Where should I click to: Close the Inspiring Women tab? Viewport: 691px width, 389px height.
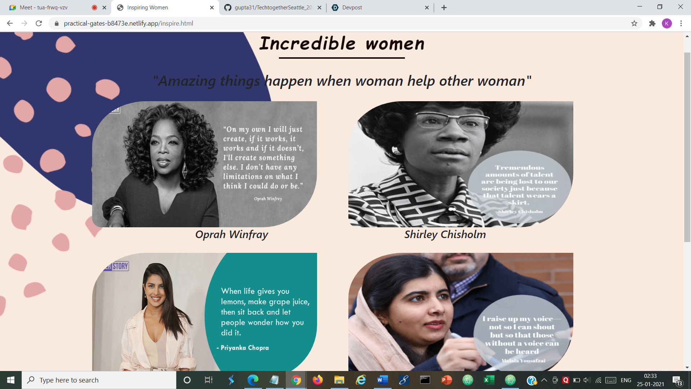212,8
